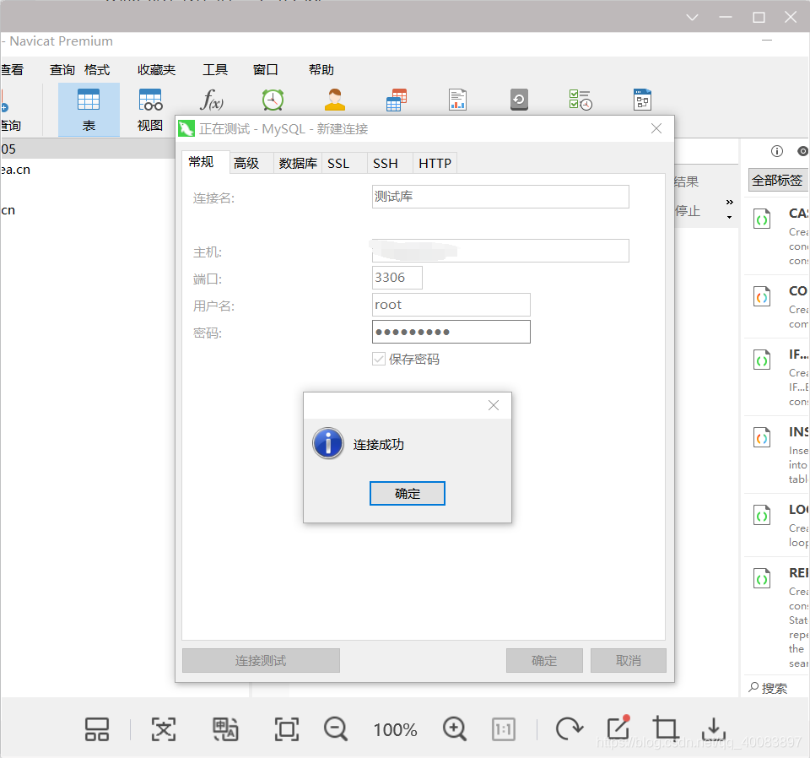The image size is (810, 758).
Task: Click the connection name field containing 测试库
Action: click(x=500, y=197)
